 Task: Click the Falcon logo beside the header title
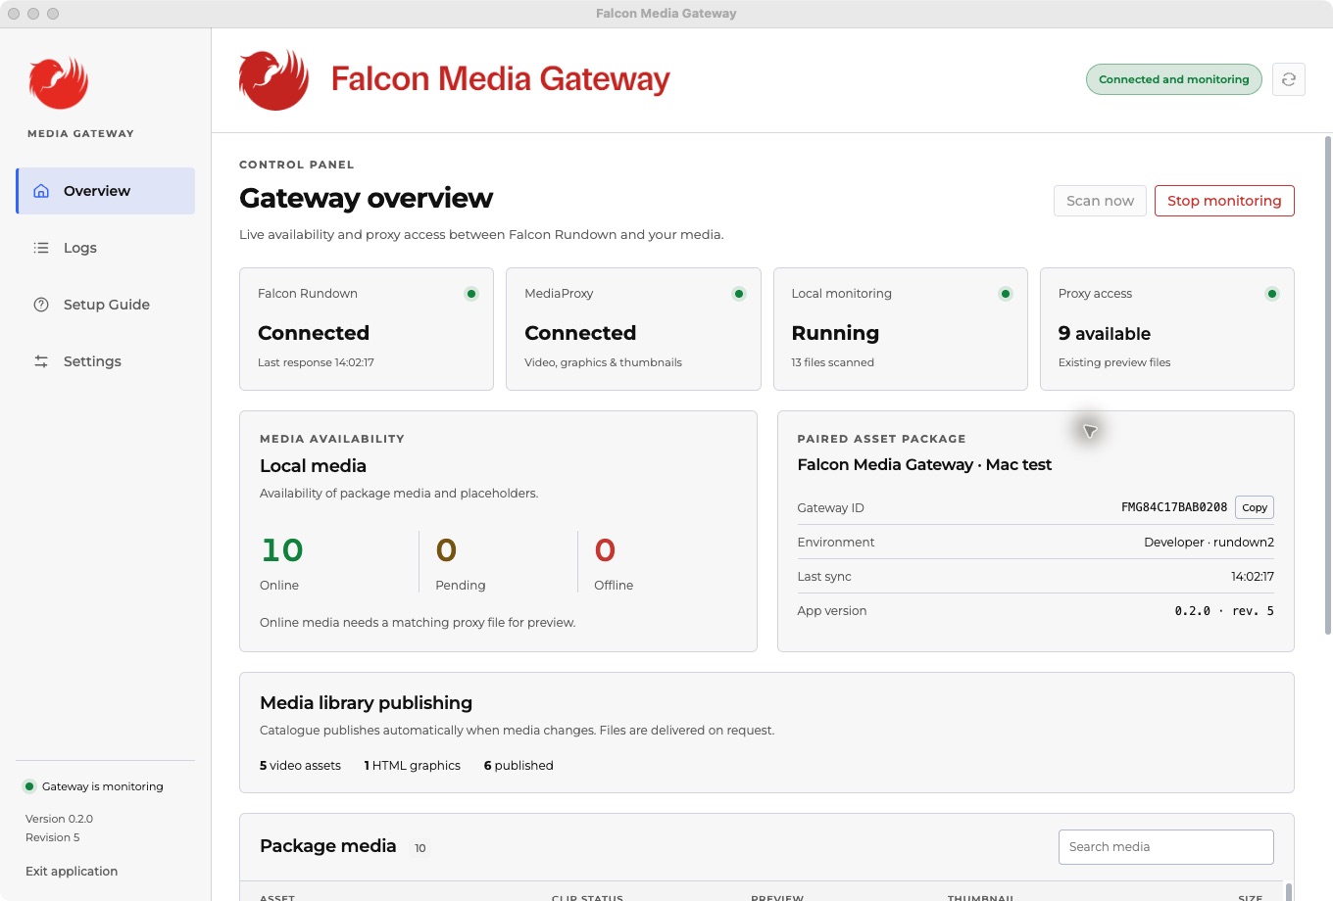click(273, 79)
